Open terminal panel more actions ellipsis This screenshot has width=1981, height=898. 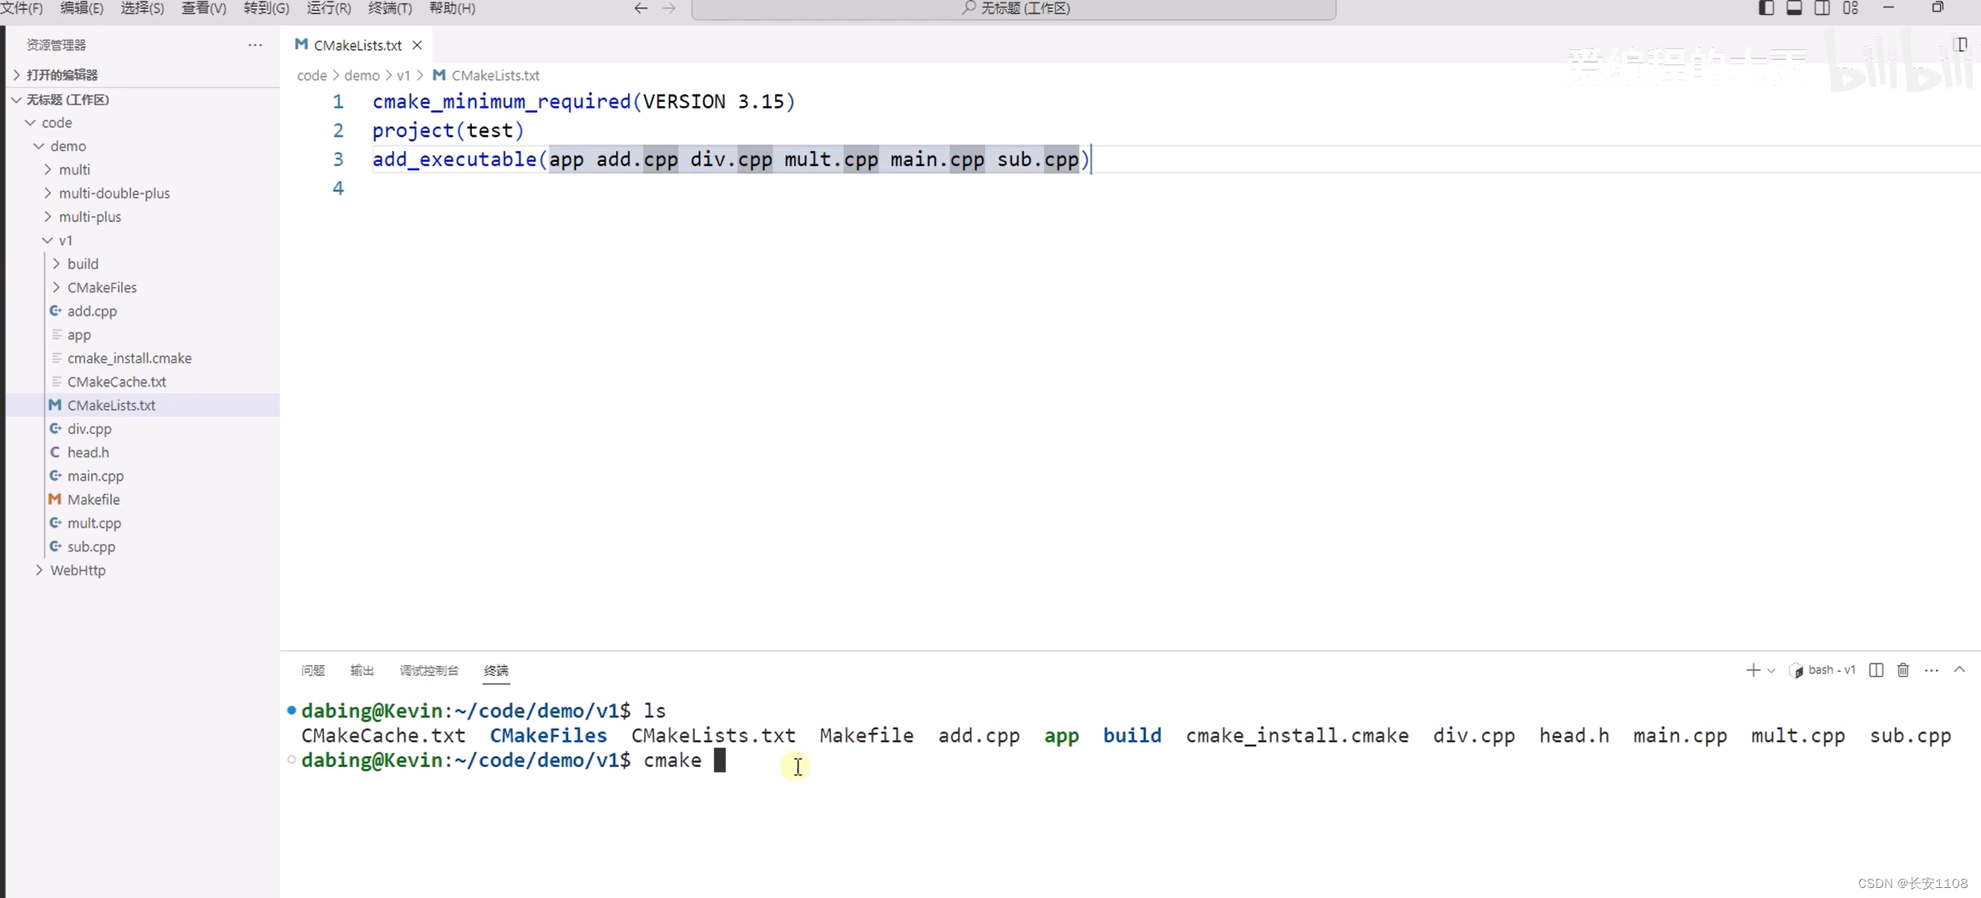tap(1932, 670)
